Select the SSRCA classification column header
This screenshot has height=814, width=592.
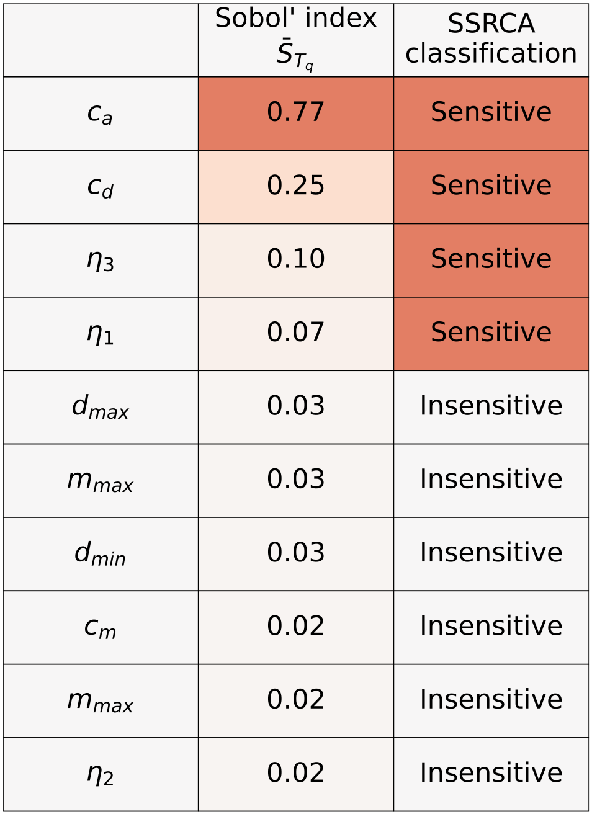[491, 40]
